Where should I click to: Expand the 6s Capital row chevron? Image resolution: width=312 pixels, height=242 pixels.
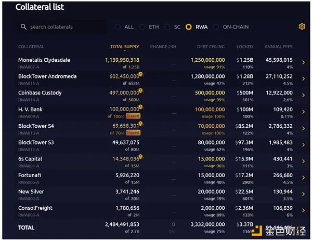304,161
